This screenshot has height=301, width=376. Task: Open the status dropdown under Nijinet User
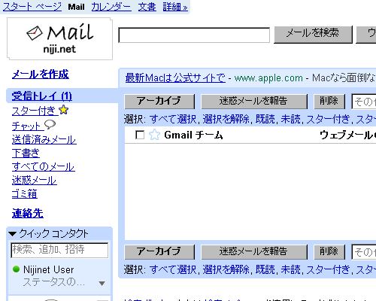coord(102,284)
